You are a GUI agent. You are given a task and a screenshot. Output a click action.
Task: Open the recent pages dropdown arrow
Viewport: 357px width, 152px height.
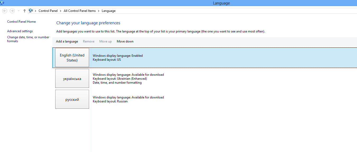[18, 11]
